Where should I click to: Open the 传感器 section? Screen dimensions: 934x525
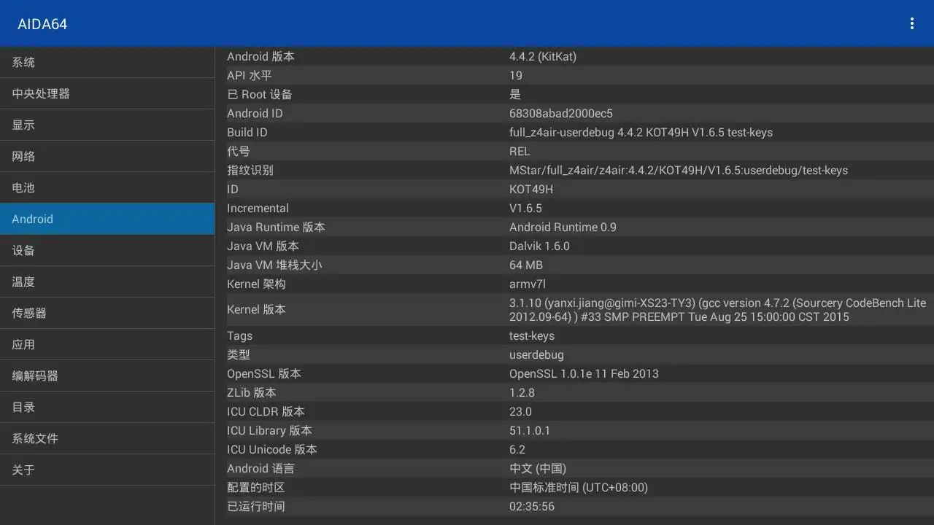point(107,313)
